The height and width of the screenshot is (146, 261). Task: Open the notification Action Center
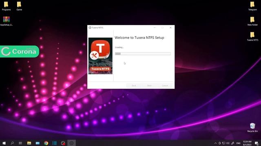click(257, 143)
